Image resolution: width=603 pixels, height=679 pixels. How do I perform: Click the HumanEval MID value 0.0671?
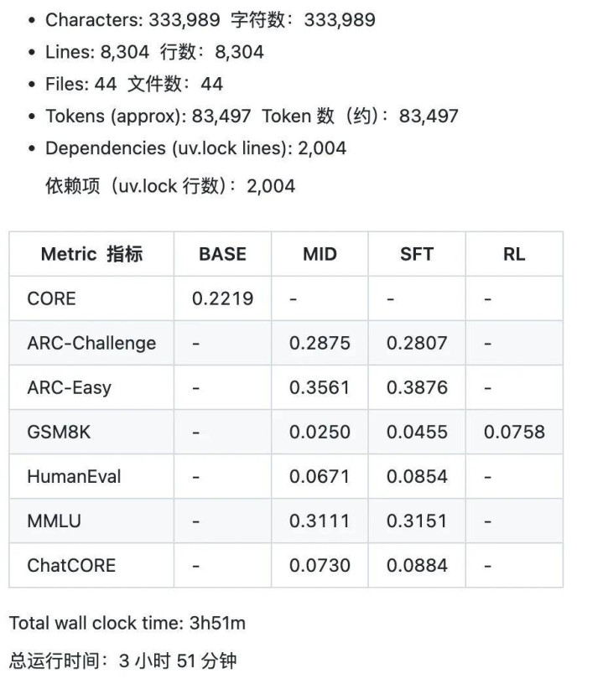click(x=320, y=476)
